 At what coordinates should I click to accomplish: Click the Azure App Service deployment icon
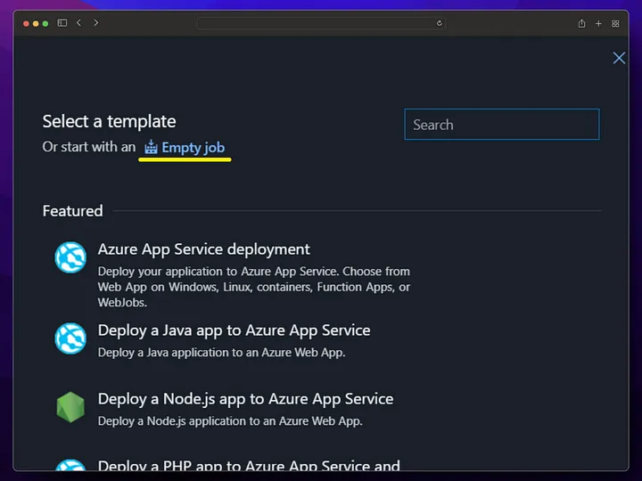coord(70,257)
